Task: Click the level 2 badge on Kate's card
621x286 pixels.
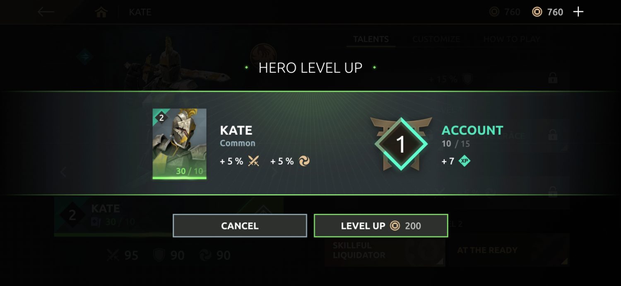Action: point(161,117)
